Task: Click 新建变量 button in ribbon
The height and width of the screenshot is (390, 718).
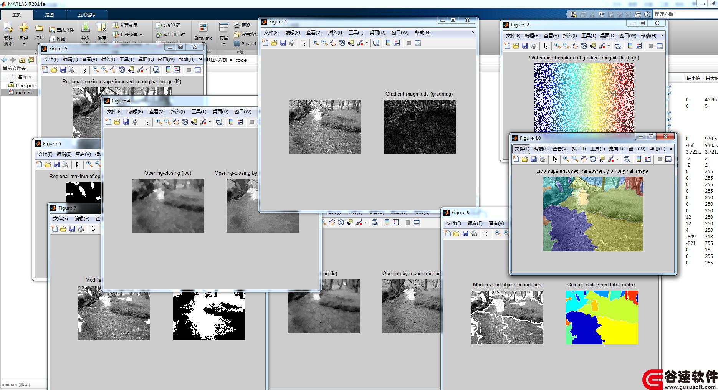Action: pyautogui.click(x=125, y=25)
